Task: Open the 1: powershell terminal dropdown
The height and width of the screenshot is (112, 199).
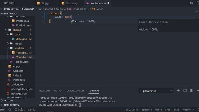Action: tap(156, 91)
